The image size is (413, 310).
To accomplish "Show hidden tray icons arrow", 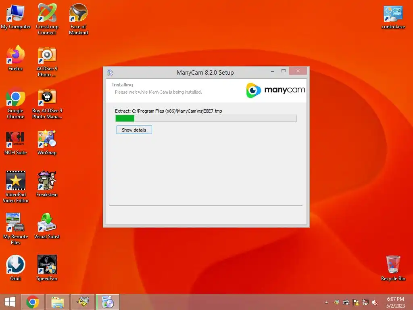I will pyautogui.click(x=327, y=302).
